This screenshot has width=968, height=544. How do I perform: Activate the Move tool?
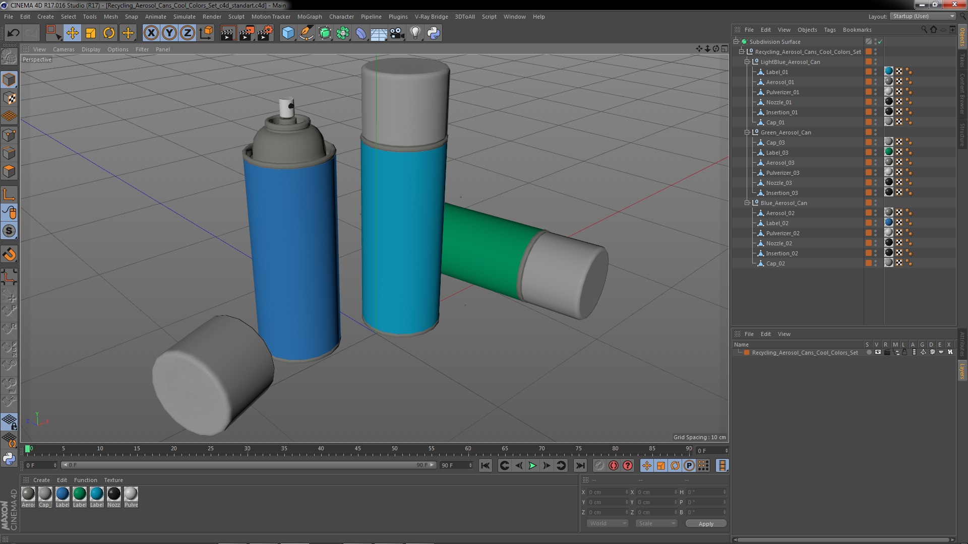72,33
